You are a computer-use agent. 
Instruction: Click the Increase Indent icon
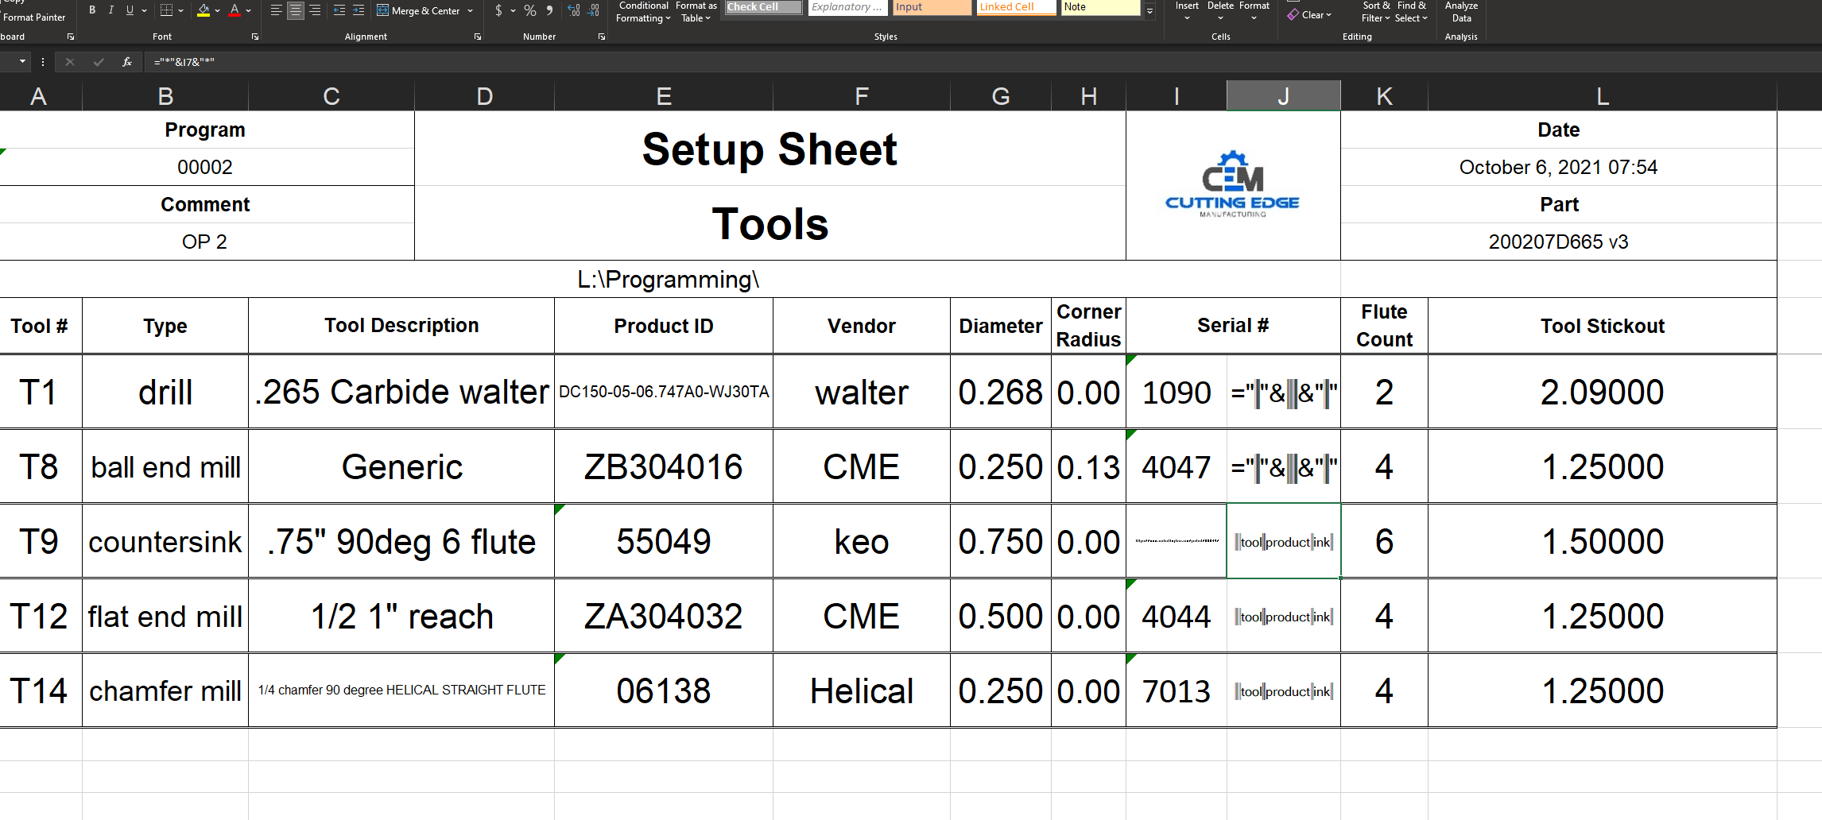coord(359,10)
